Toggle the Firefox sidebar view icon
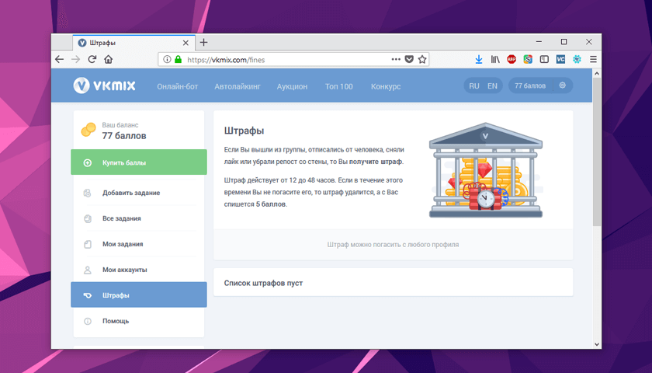 pyautogui.click(x=544, y=59)
